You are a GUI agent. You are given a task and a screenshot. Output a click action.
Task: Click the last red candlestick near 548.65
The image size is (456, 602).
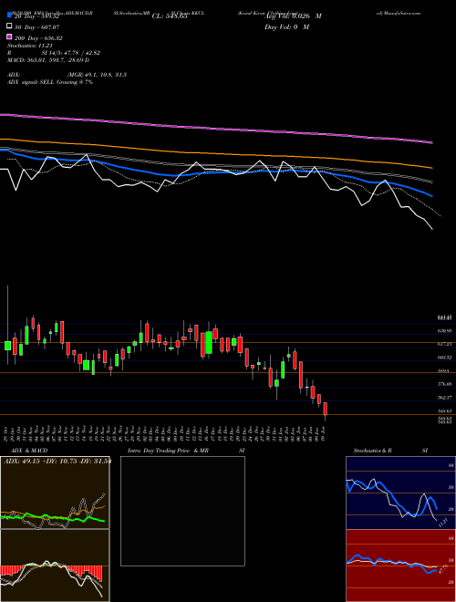tap(325, 409)
